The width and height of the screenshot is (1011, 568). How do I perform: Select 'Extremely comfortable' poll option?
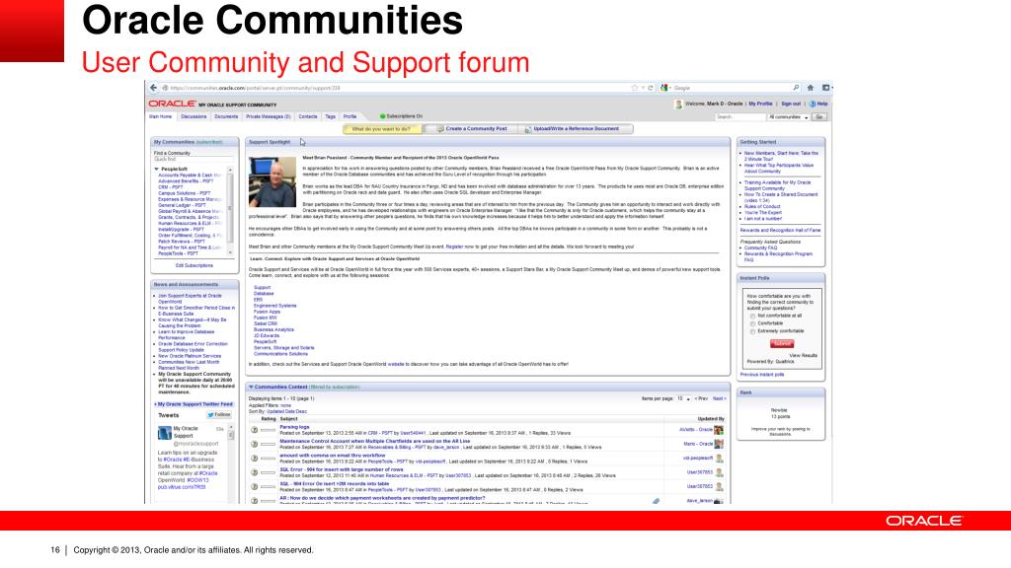752,331
